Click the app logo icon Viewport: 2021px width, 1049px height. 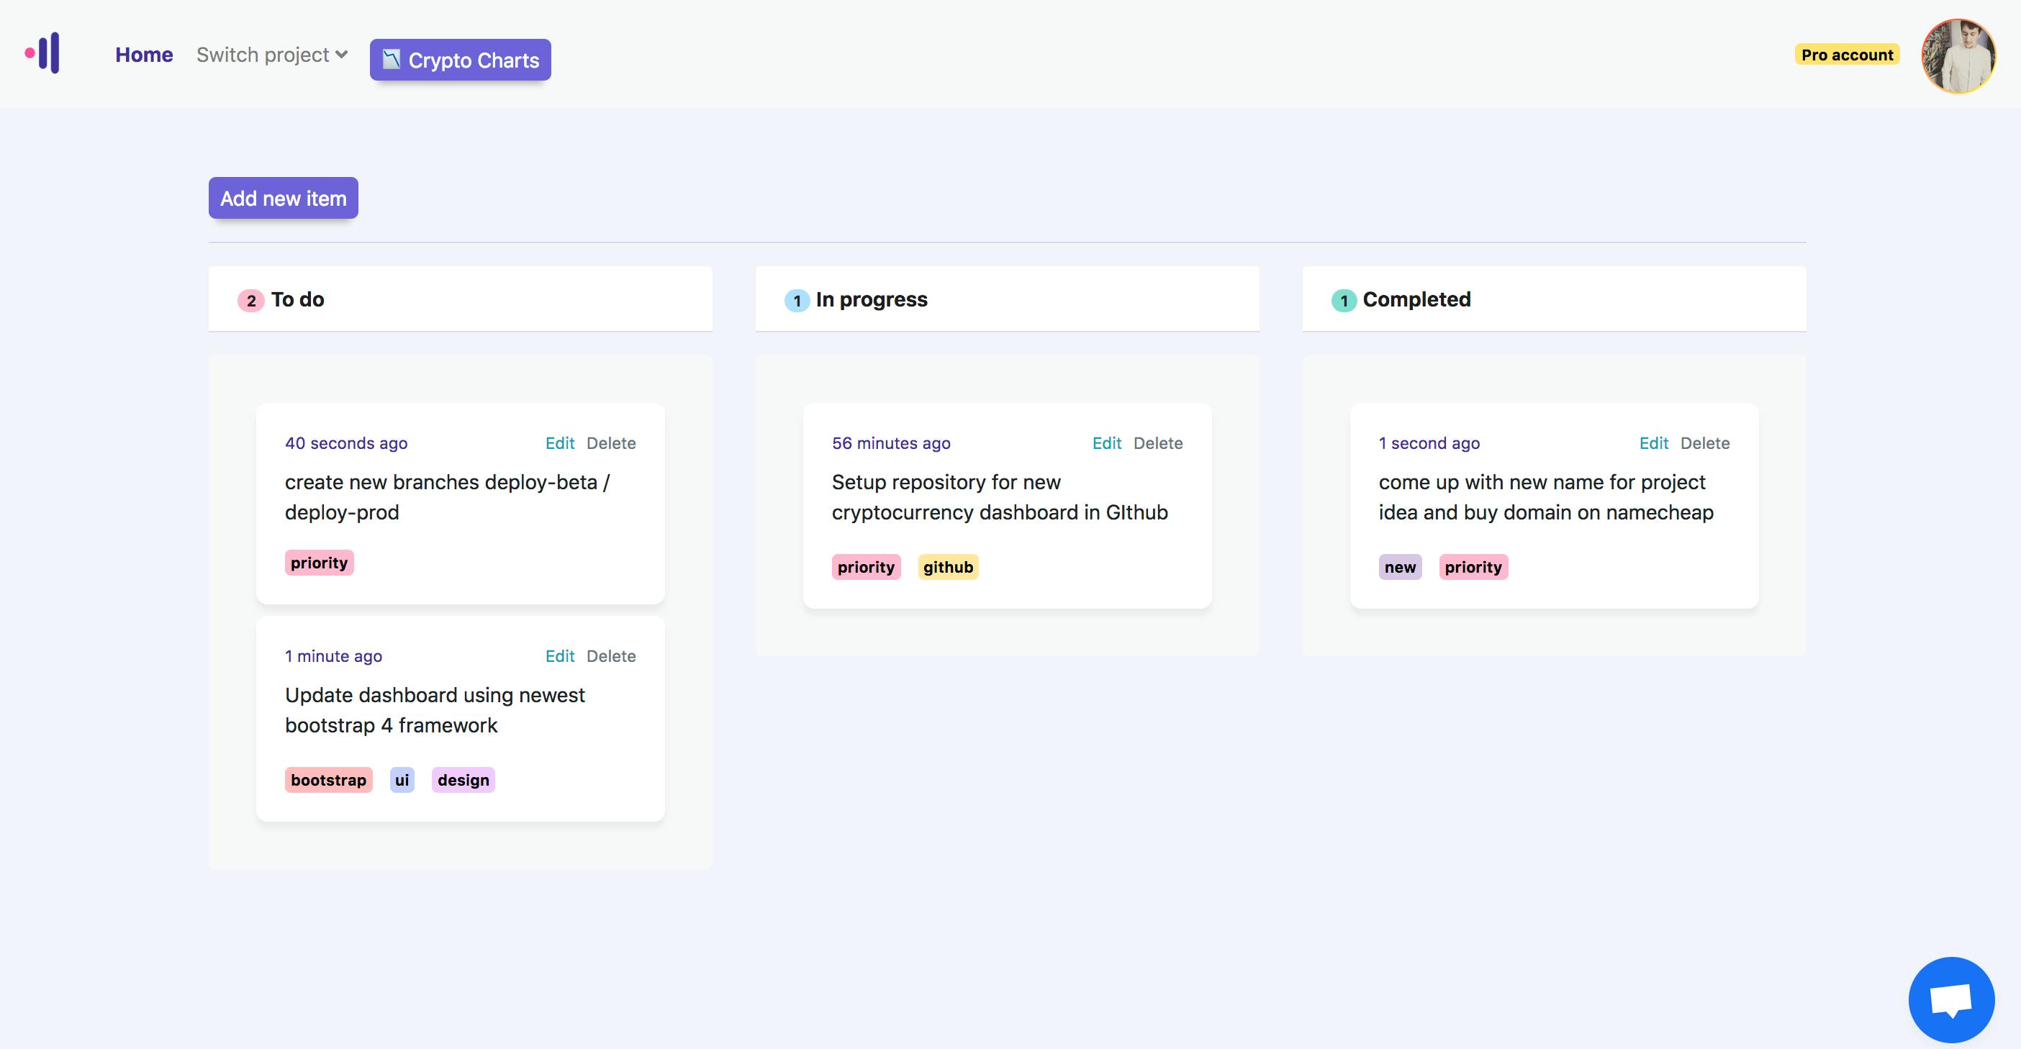(x=42, y=53)
